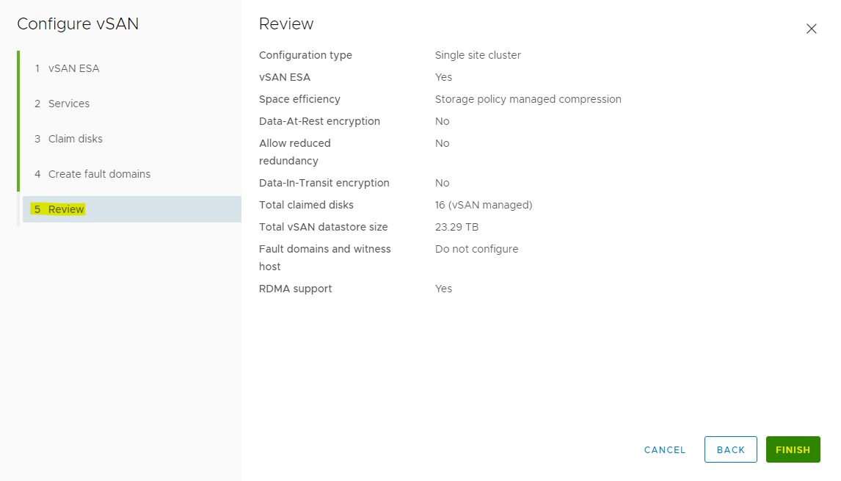Click the Space efficiency label
Image resolution: width=841 pixels, height=481 pixels.
pyautogui.click(x=299, y=99)
